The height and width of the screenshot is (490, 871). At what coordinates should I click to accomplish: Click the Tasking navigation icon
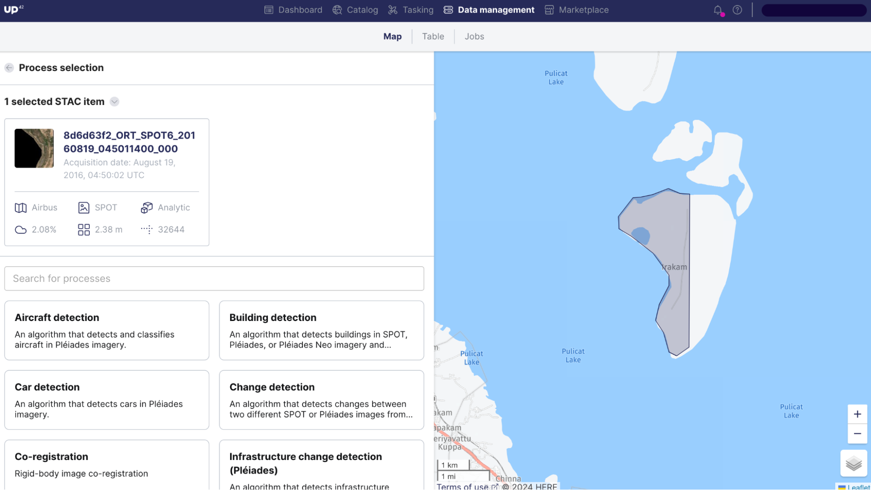[x=393, y=10]
